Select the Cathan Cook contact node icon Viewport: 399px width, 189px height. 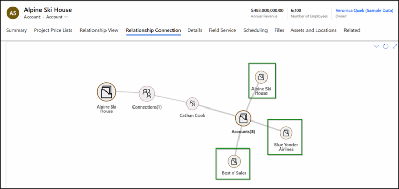192,103
